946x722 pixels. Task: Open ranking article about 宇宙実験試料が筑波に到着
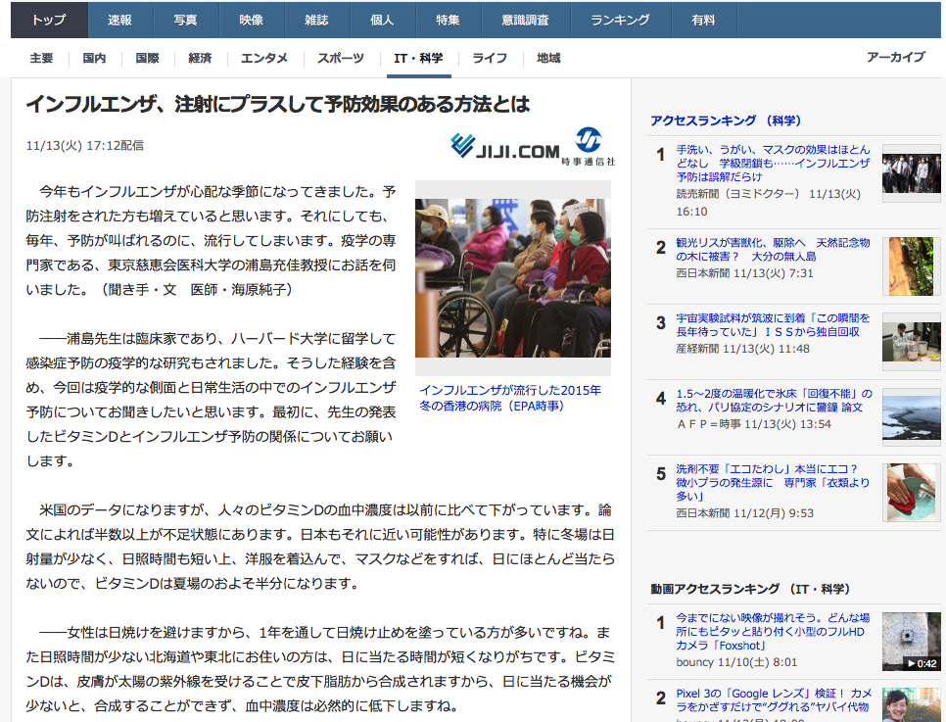click(773, 325)
